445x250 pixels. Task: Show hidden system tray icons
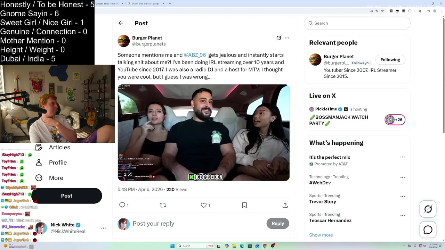coord(404,246)
